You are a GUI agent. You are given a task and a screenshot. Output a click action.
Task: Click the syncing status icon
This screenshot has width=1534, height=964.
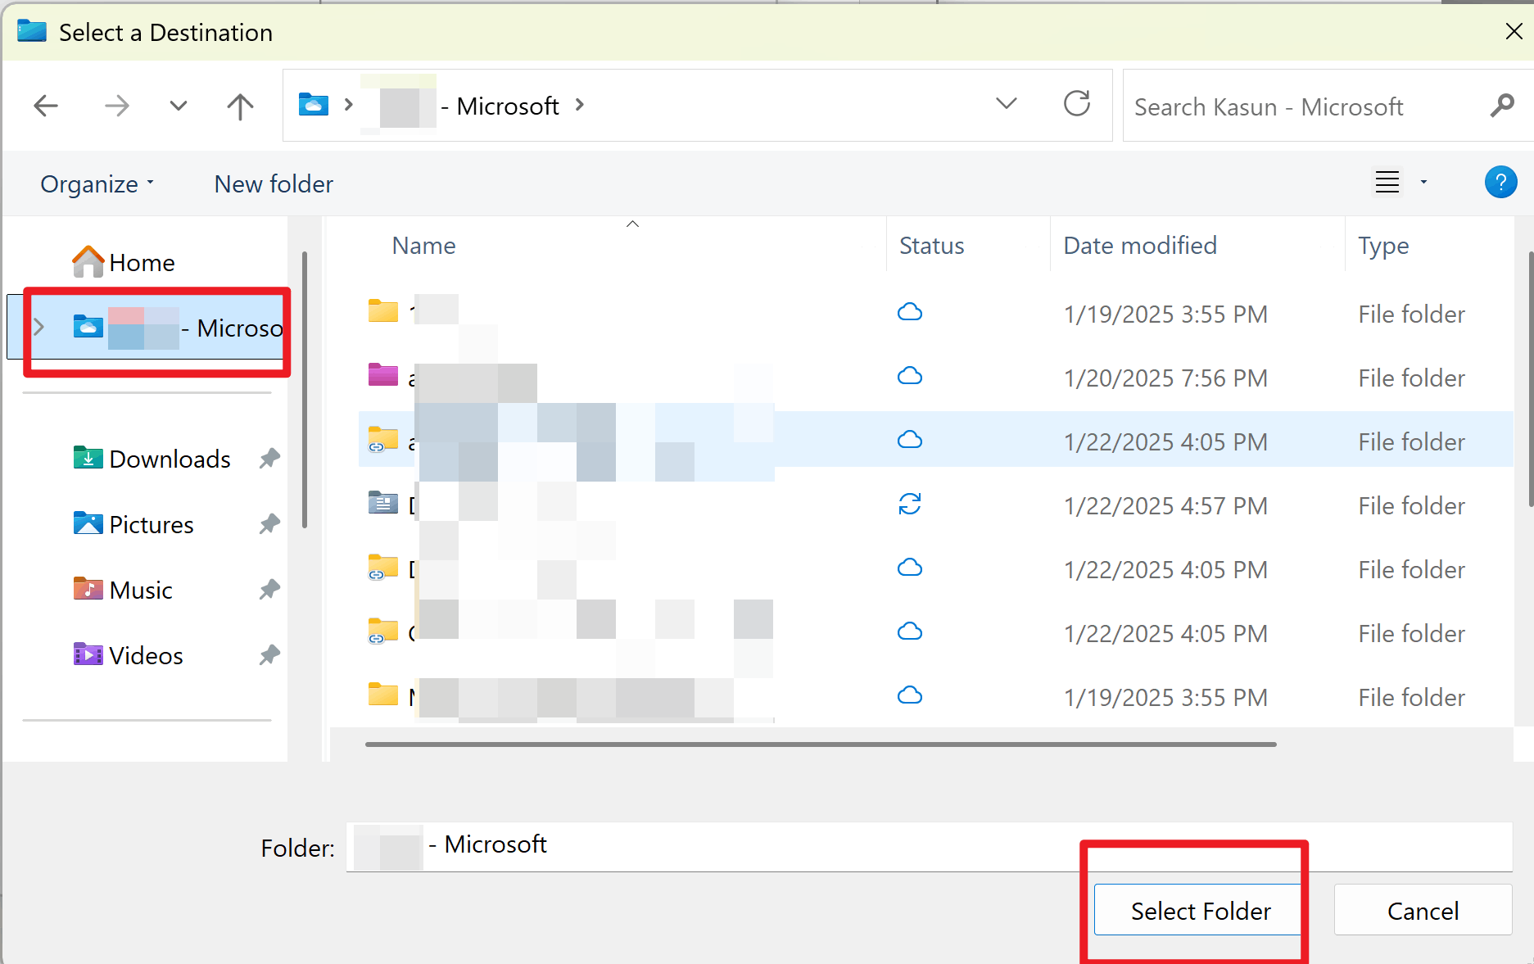pyautogui.click(x=910, y=504)
